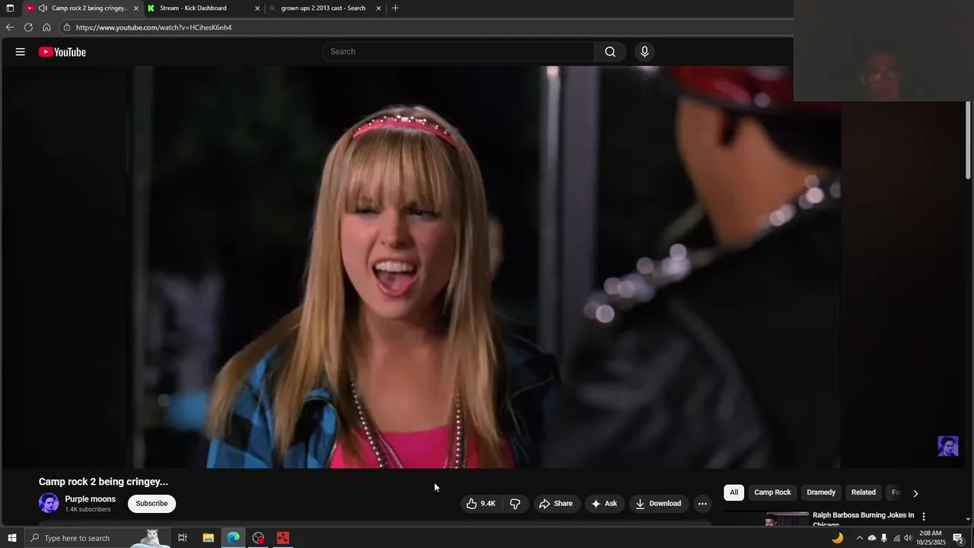Click the moon weather taskbar icon
Image resolution: width=974 pixels, height=548 pixels.
pos(837,538)
